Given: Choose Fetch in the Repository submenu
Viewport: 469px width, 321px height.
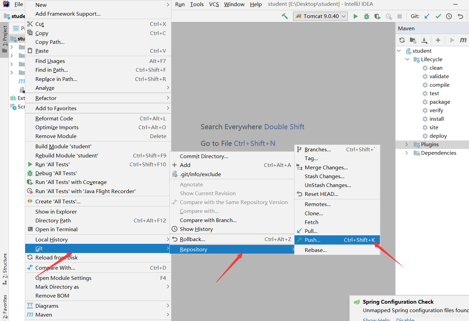Looking at the screenshot, I should tap(337, 222).
